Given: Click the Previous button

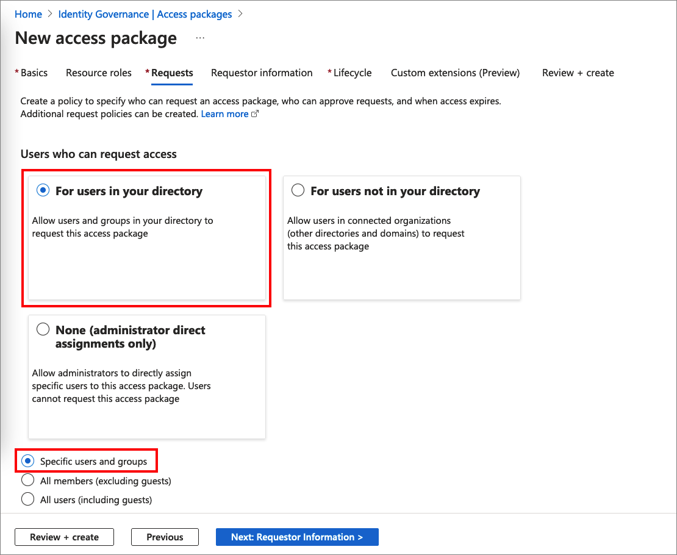Looking at the screenshot, I should click(x=165, y=537).
